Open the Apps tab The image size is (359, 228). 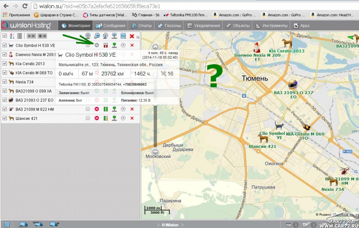[302, 26]
